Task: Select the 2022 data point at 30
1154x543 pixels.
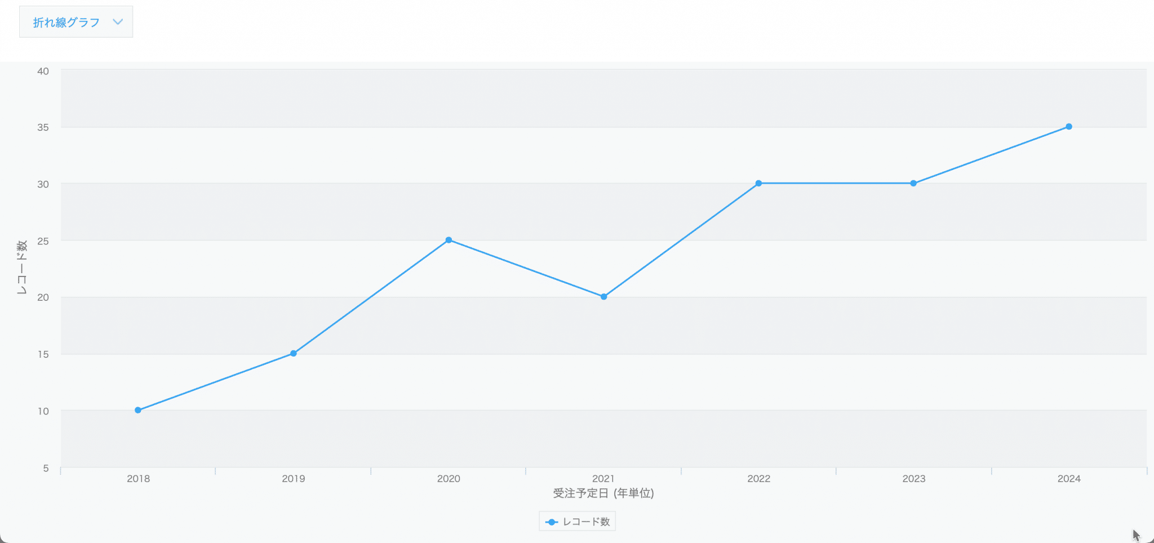Action: [x=758, y=183]
